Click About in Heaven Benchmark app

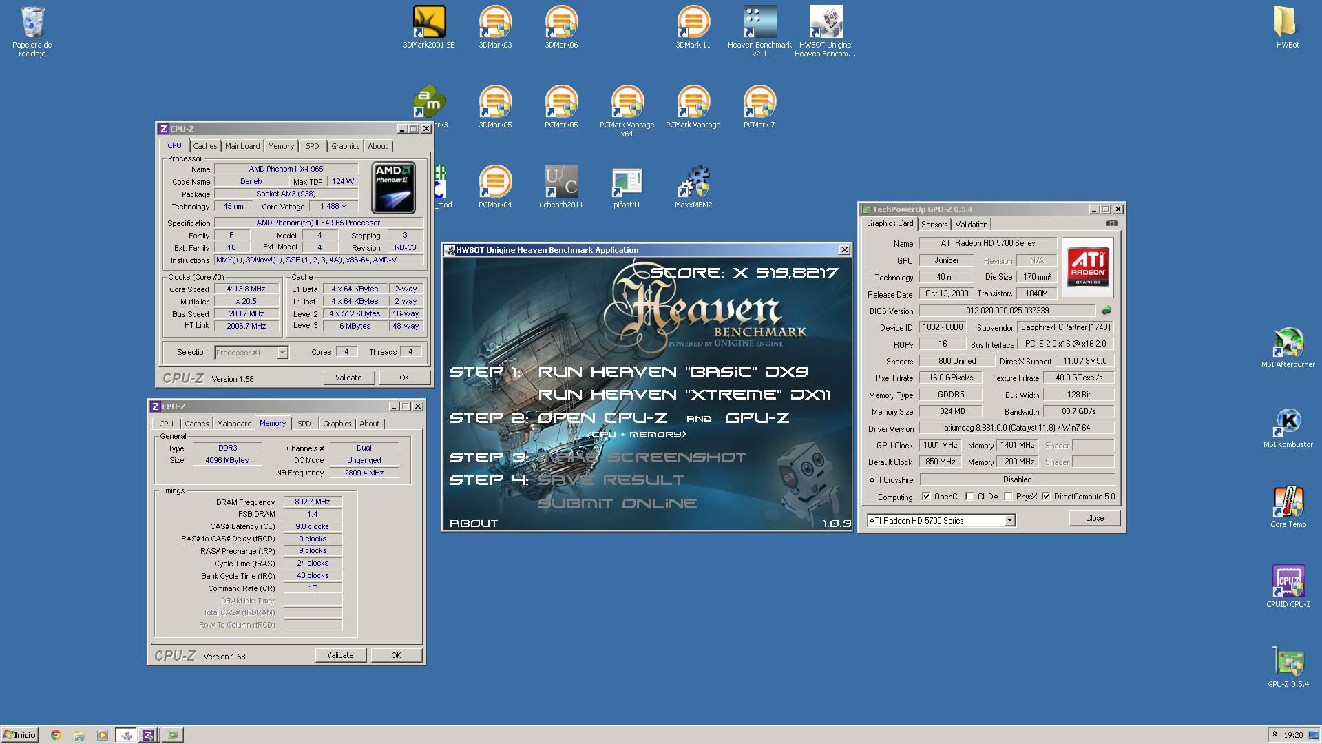click(474, 524)
